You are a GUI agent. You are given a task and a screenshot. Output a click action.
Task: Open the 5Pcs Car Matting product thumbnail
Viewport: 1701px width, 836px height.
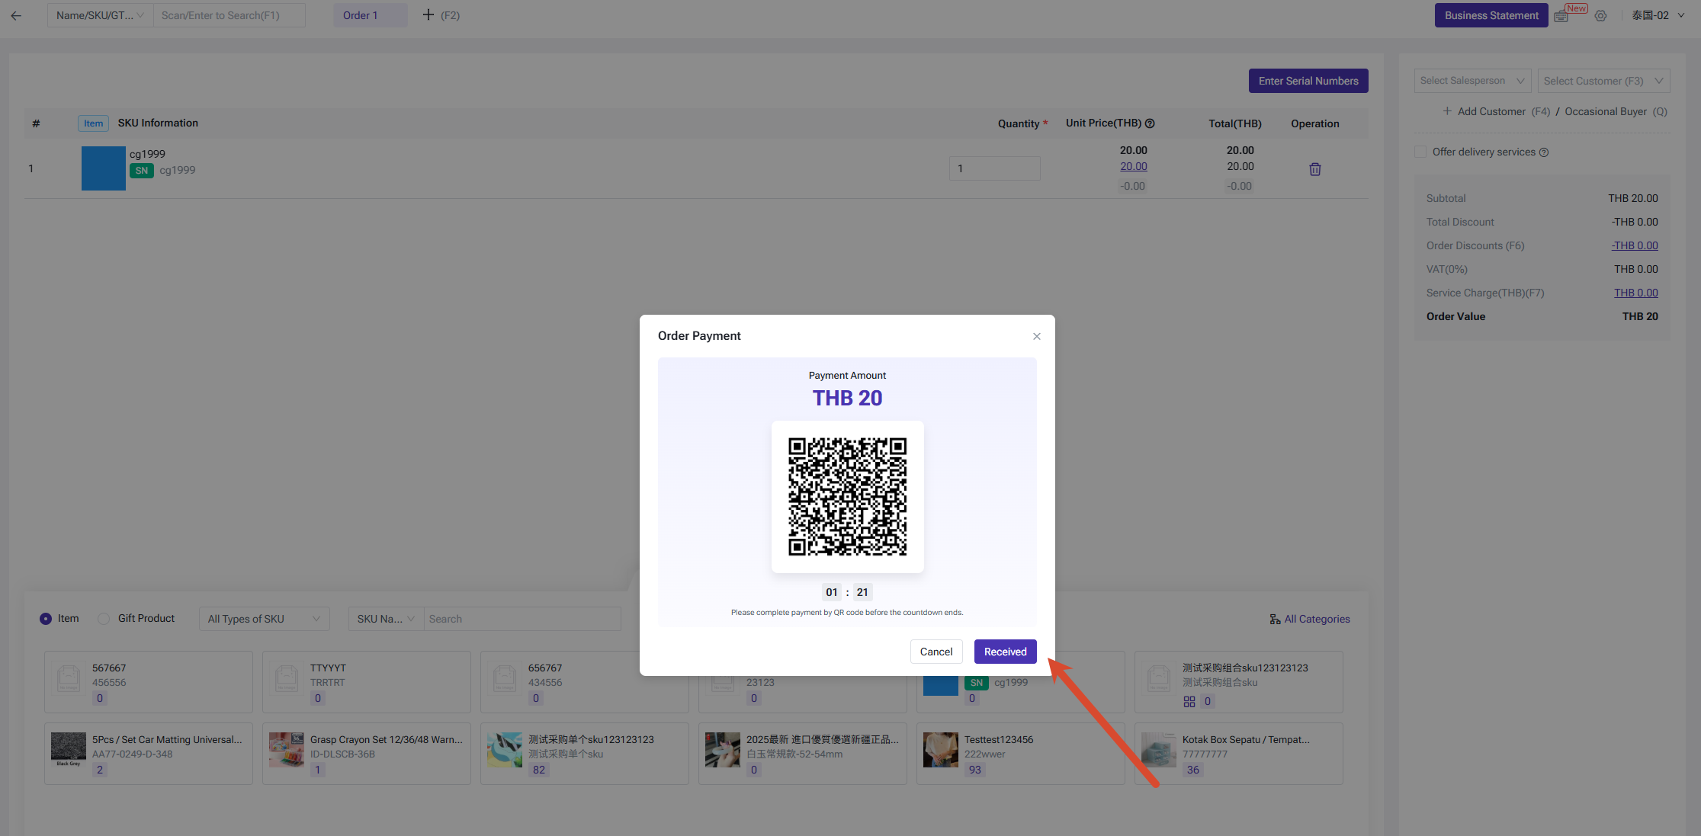[69, 750]
